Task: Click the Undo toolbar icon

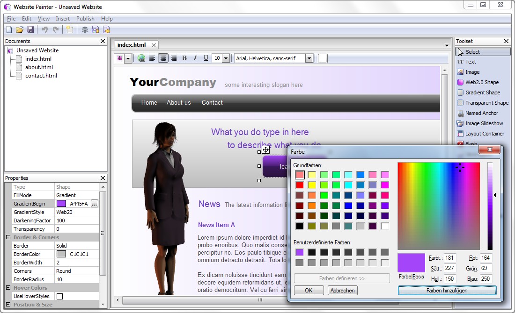Action: [x=44, y=29]
